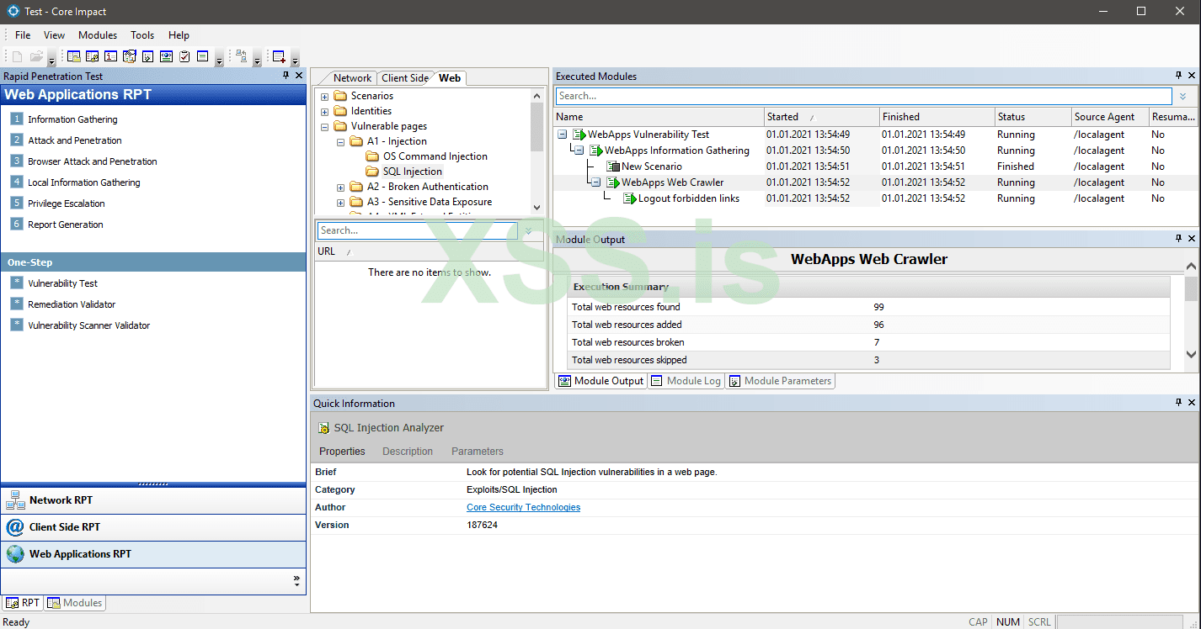This screenshot has width=1201, height=629.
Task: Open the Core Security Technologies link
Action: 523,507
